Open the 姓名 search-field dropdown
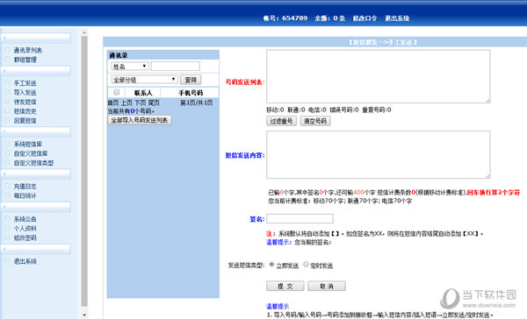This screenshot has width=527, height=319. (130, 67)
